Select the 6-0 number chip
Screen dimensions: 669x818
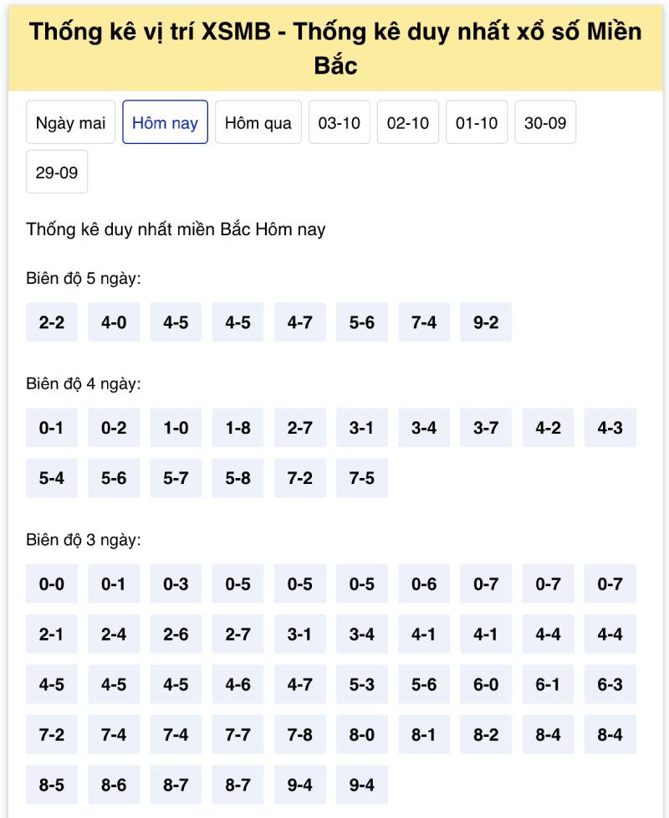486,685
